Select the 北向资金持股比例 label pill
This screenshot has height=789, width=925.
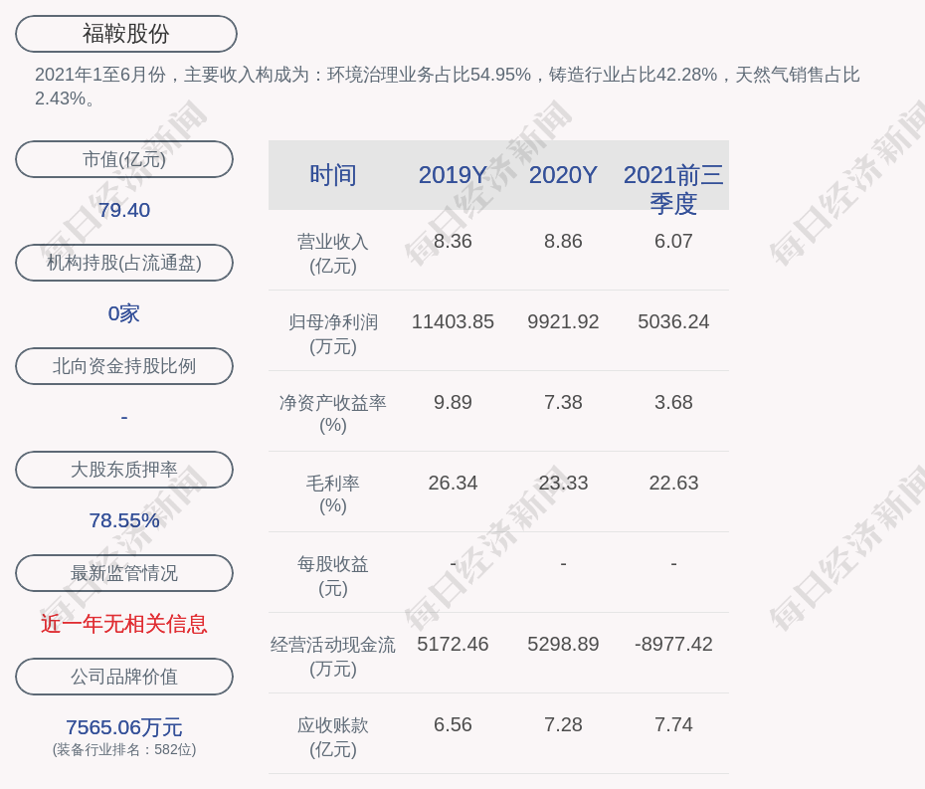(x=124, y=366)
